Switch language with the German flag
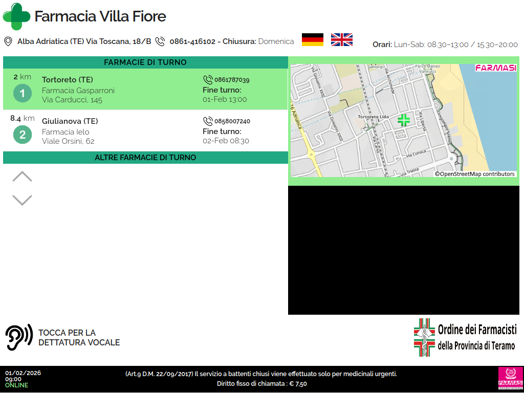Screen dimensions: 524x393 tap(312, 40)
